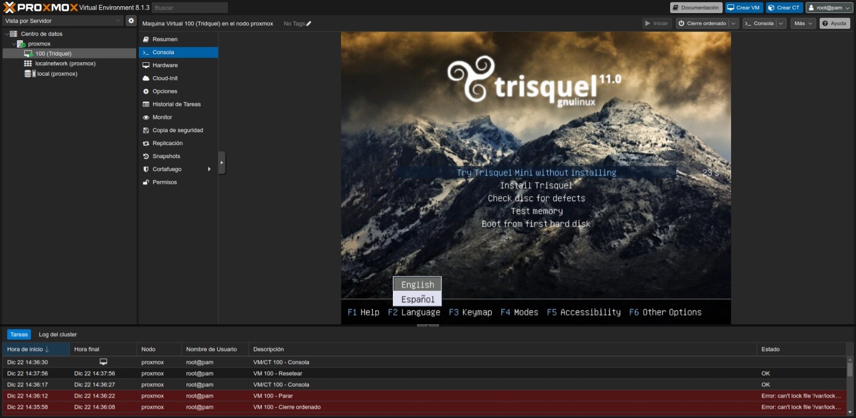Click the localnetwork grid icon
The height and width of the screenshot is (418, 856).
(28, 63)
